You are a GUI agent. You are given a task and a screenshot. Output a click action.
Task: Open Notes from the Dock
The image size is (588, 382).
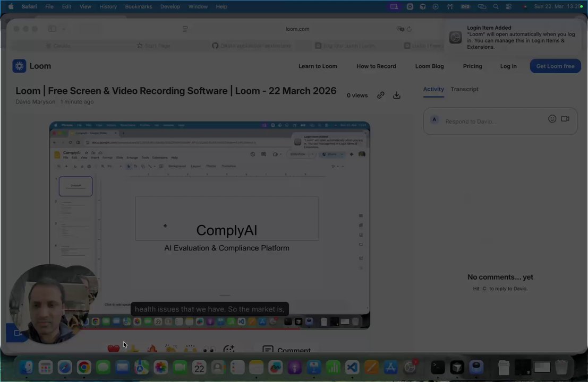256,367
